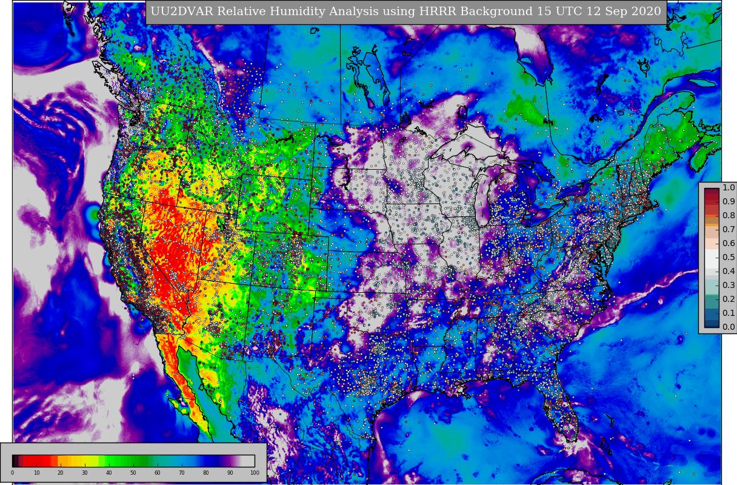The width and height of the screenshot is (737, 485).
Task: Click the '50' tick label on humidity colorbar
Action: point(133,473)
